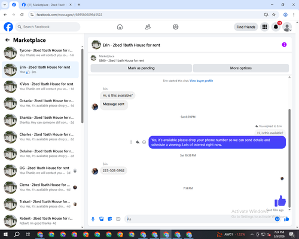299x239 pixels.
Task: Click the $800 listing thumbnail under the header
Action: (93, 58)
